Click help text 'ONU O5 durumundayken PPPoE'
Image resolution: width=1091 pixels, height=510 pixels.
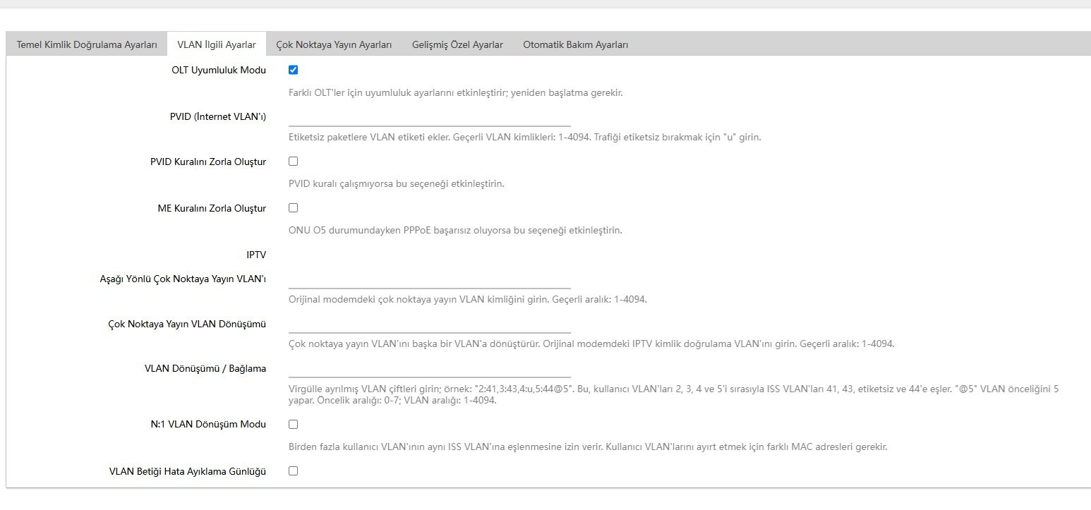(x=455, y=230)
